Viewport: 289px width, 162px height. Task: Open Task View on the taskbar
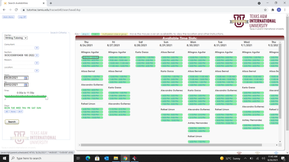click(78, 158)
